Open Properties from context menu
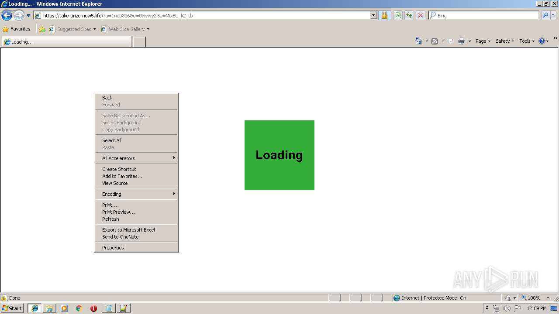 tap(136, 248)
